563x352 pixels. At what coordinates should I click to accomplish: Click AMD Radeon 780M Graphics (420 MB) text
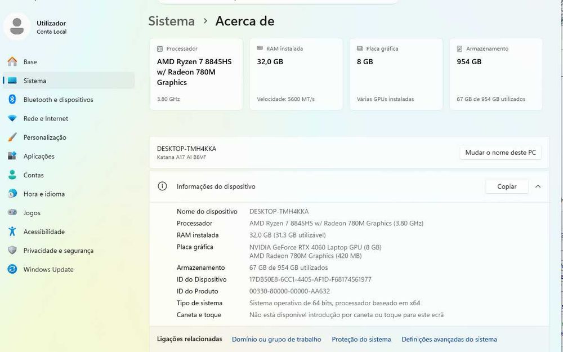point(306,256)
